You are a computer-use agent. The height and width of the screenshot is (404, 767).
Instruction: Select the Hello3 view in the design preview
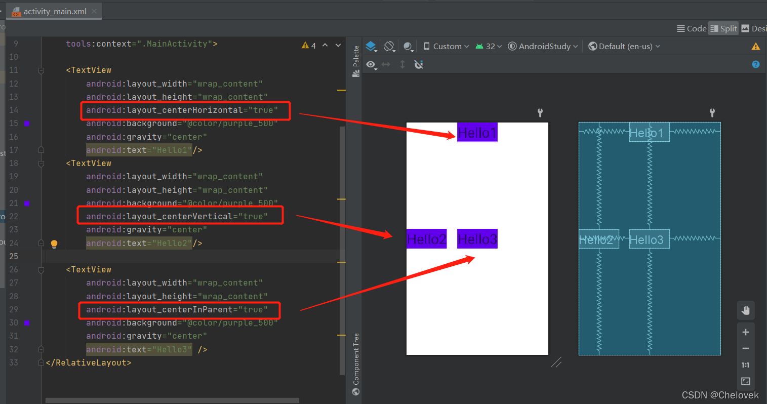point(477,238)
